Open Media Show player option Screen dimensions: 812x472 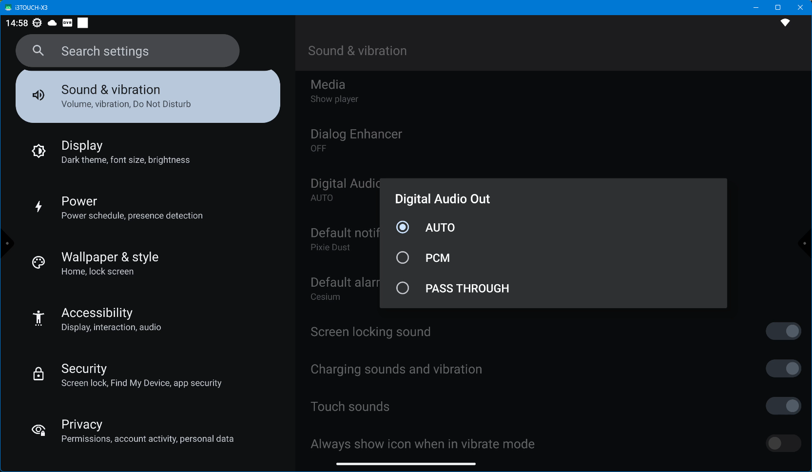pos(334,91)
